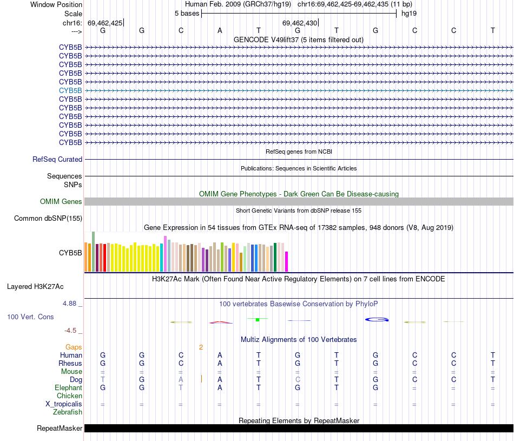
Task: Click the Human species label
Action: (x=71, y=355)
